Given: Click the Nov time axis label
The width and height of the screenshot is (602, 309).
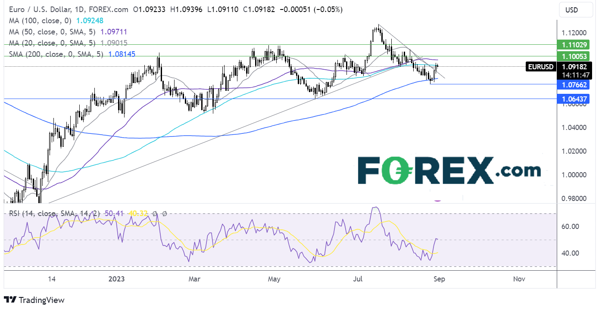Looking at the screenshot, I should [519, 279].
